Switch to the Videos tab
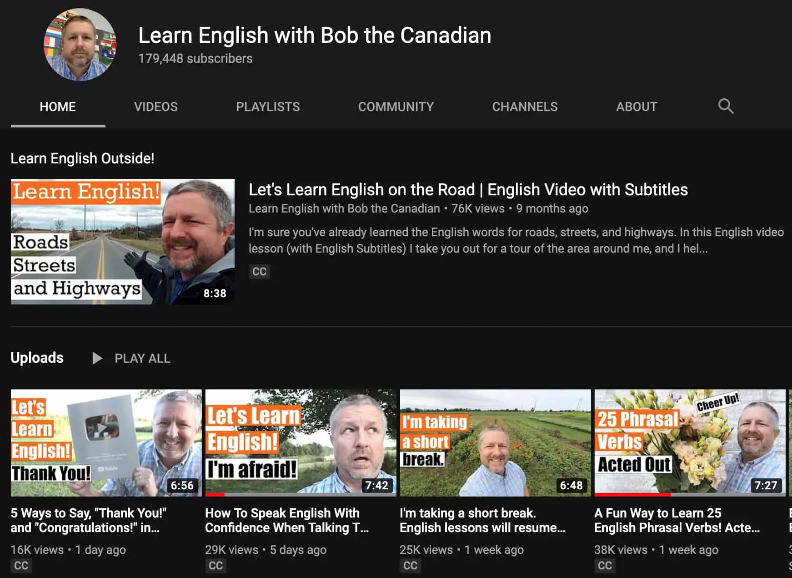 pyautogui.click(x=155, y=106)
